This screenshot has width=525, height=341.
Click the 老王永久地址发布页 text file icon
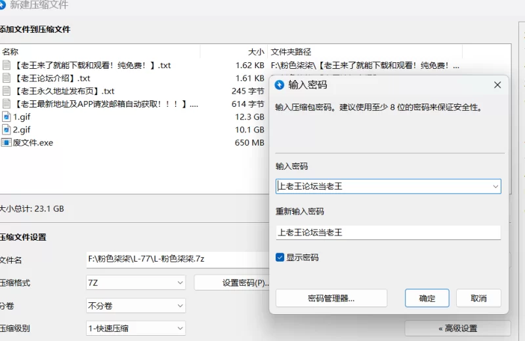(7, 91)
